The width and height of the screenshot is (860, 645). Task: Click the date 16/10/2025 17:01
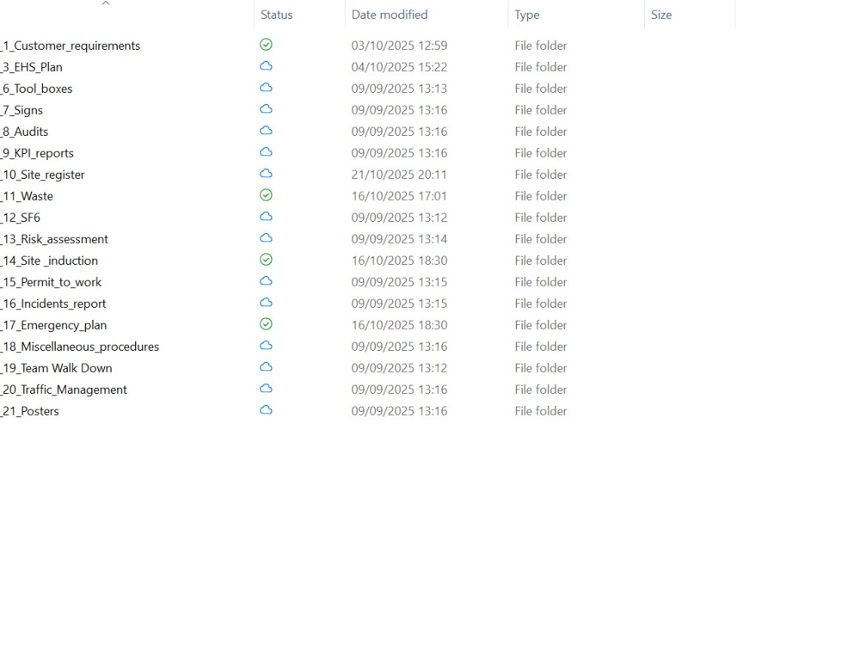[x=399, y=196]
